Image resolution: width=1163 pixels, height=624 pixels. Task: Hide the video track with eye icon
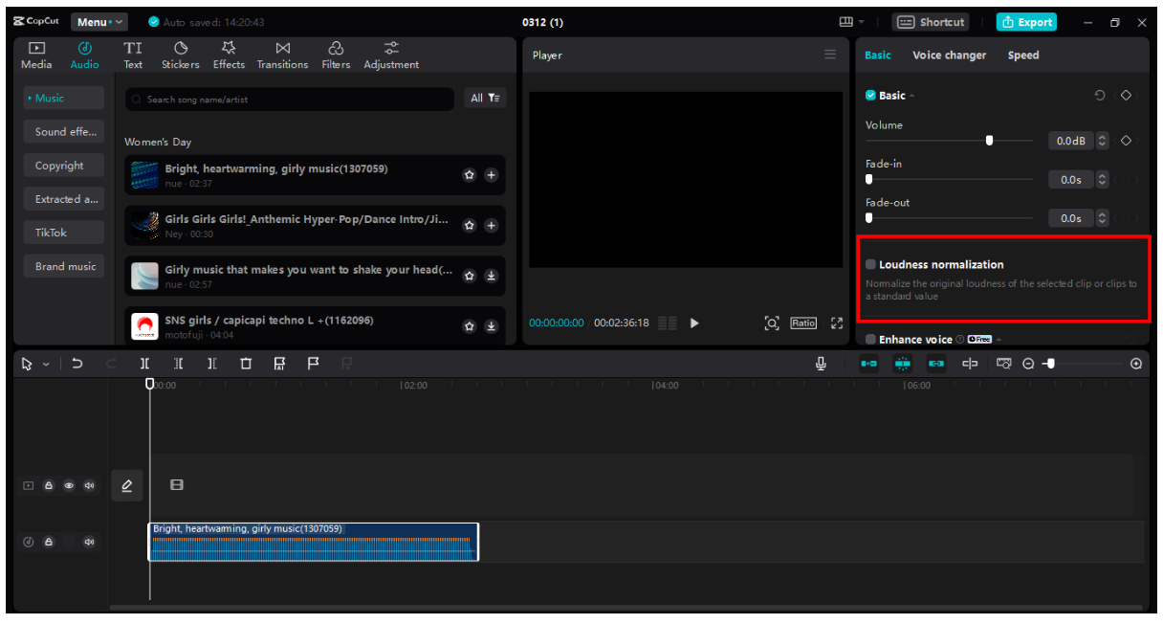coord(69,485)
